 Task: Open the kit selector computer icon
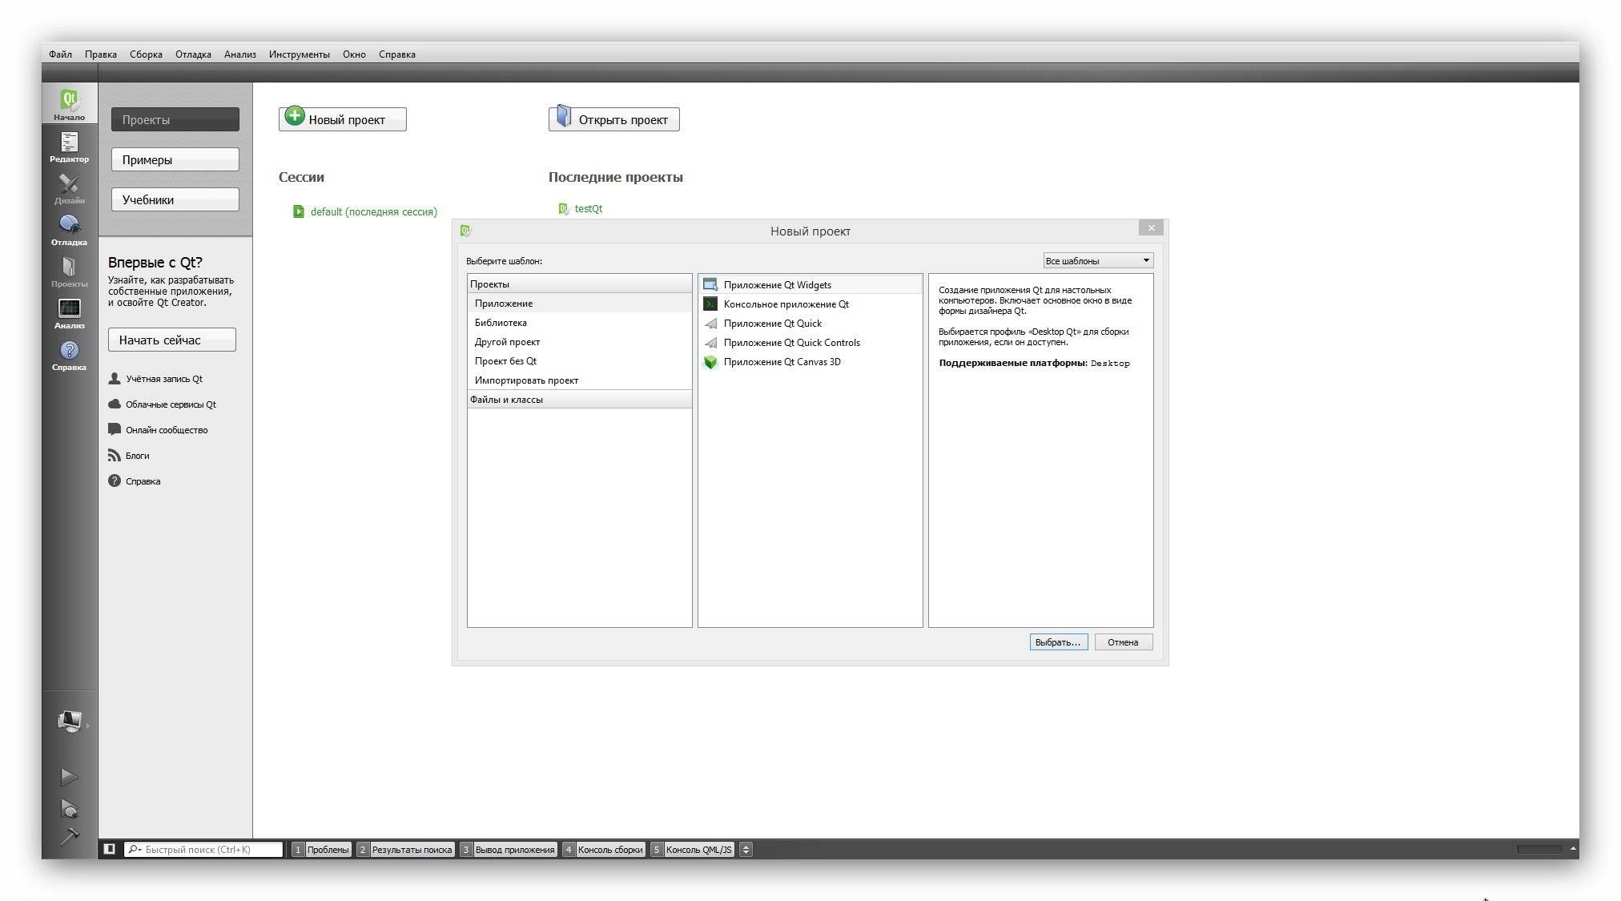pyautogui.click(x=70, y=722)
